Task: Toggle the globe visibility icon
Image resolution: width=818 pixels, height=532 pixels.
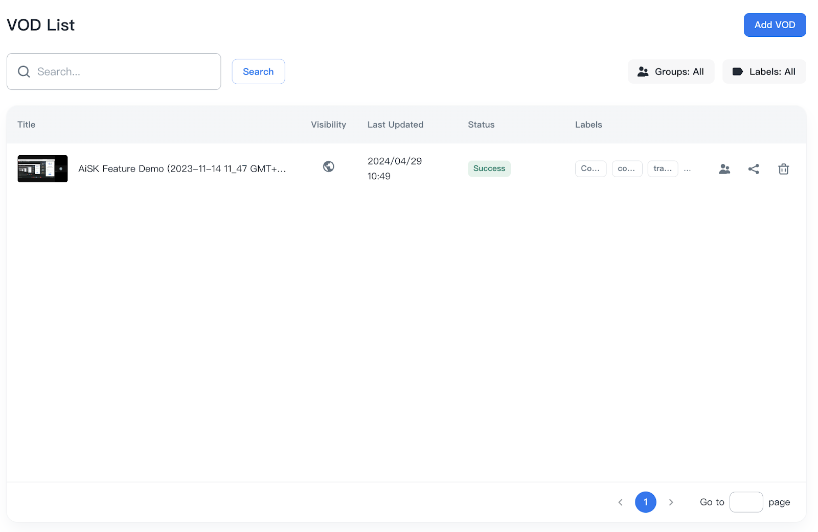Action: point(329,166)
